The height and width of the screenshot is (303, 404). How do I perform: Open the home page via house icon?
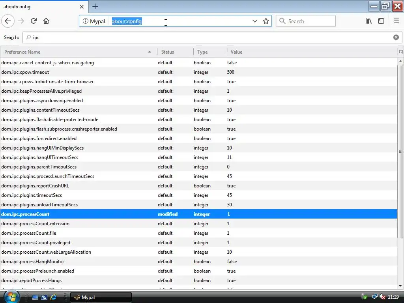tap(46, 21)
